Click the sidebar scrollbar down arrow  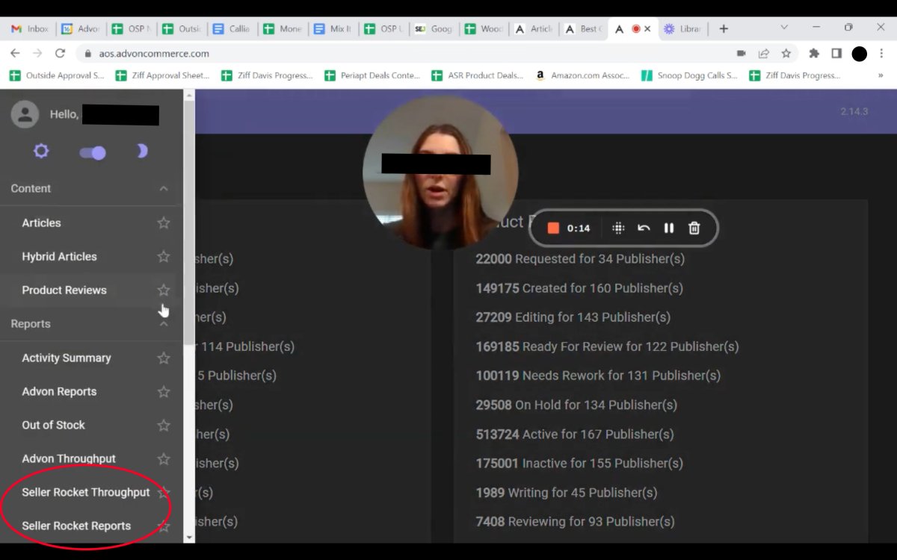[189, 537]
